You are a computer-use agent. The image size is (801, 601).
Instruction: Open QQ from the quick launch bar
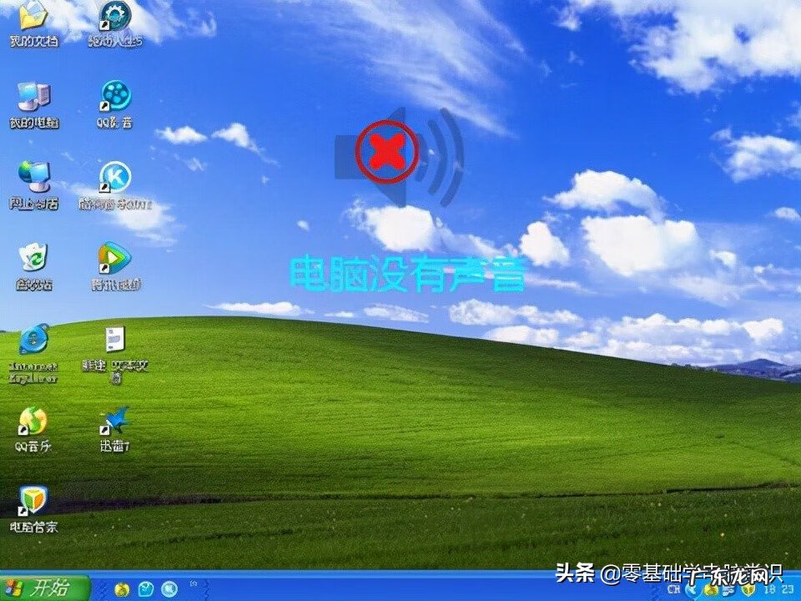(169, 590)
